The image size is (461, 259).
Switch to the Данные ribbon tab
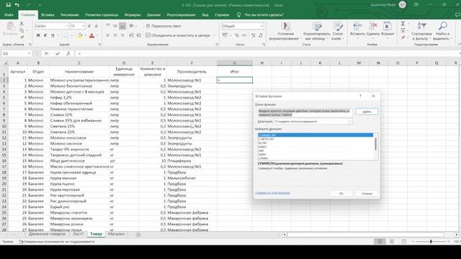pos(153,14)
